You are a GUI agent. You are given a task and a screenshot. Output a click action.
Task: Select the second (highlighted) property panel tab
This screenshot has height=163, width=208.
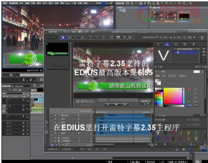pos(167,44)
